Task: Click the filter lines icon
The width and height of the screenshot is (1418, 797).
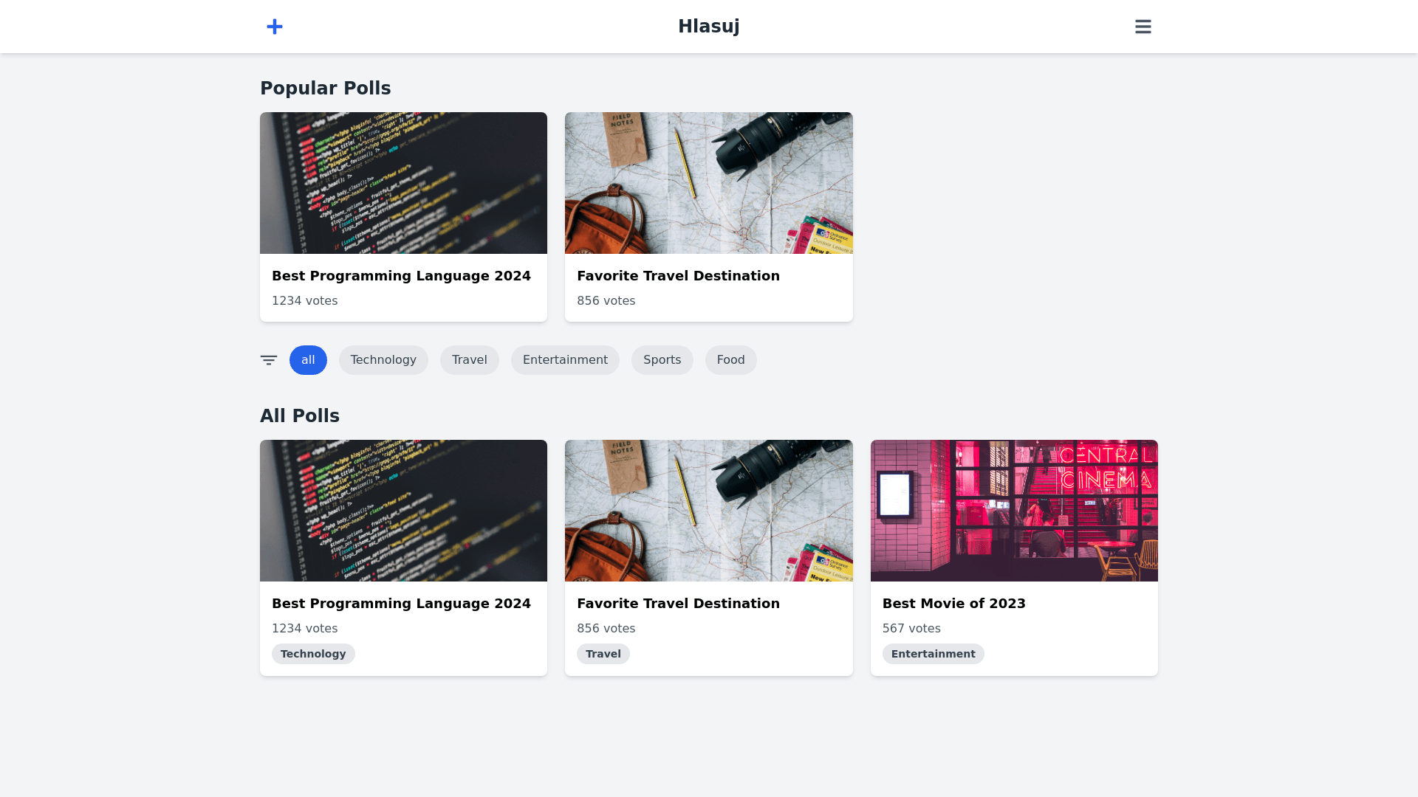Action: tap(269, 360)
